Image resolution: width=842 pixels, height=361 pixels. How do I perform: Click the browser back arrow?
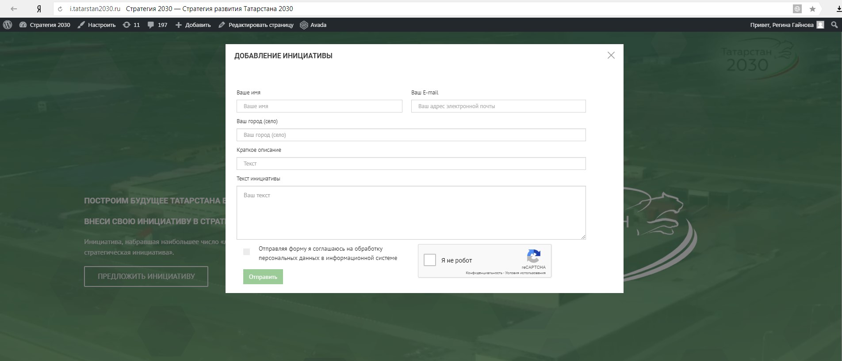[14, 9]
